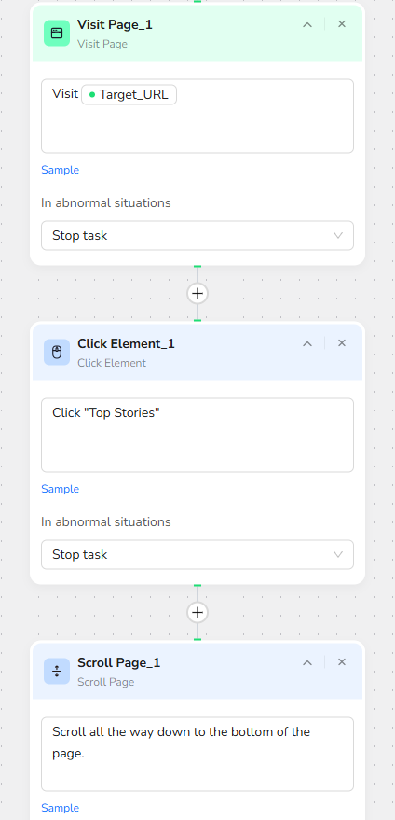
Task: Select the Target_URL variable chip
Action: pyautogui.click(x=129, y=94)
